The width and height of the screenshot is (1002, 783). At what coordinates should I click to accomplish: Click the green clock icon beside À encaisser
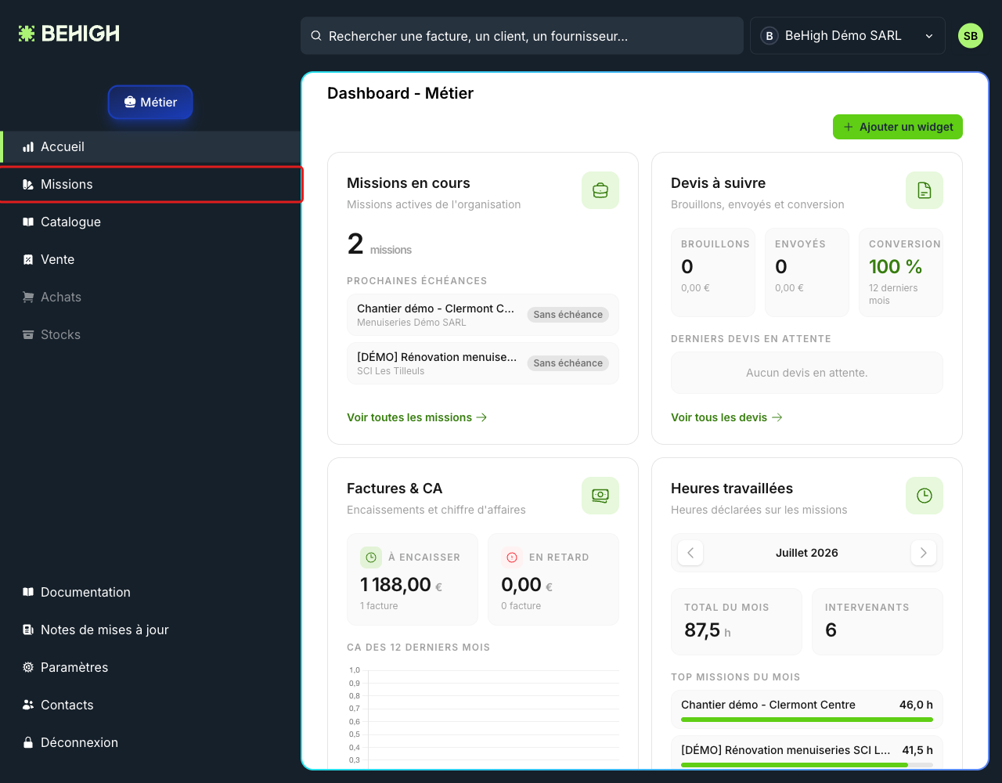pyautogui.click(x=371, y=557)
